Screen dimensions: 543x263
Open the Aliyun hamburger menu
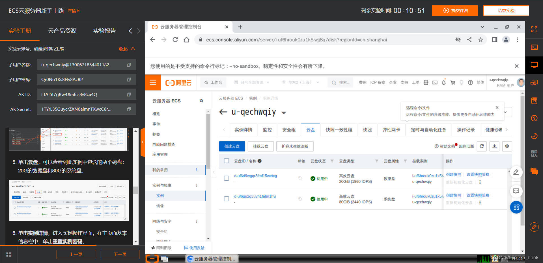tap(153, 82)
